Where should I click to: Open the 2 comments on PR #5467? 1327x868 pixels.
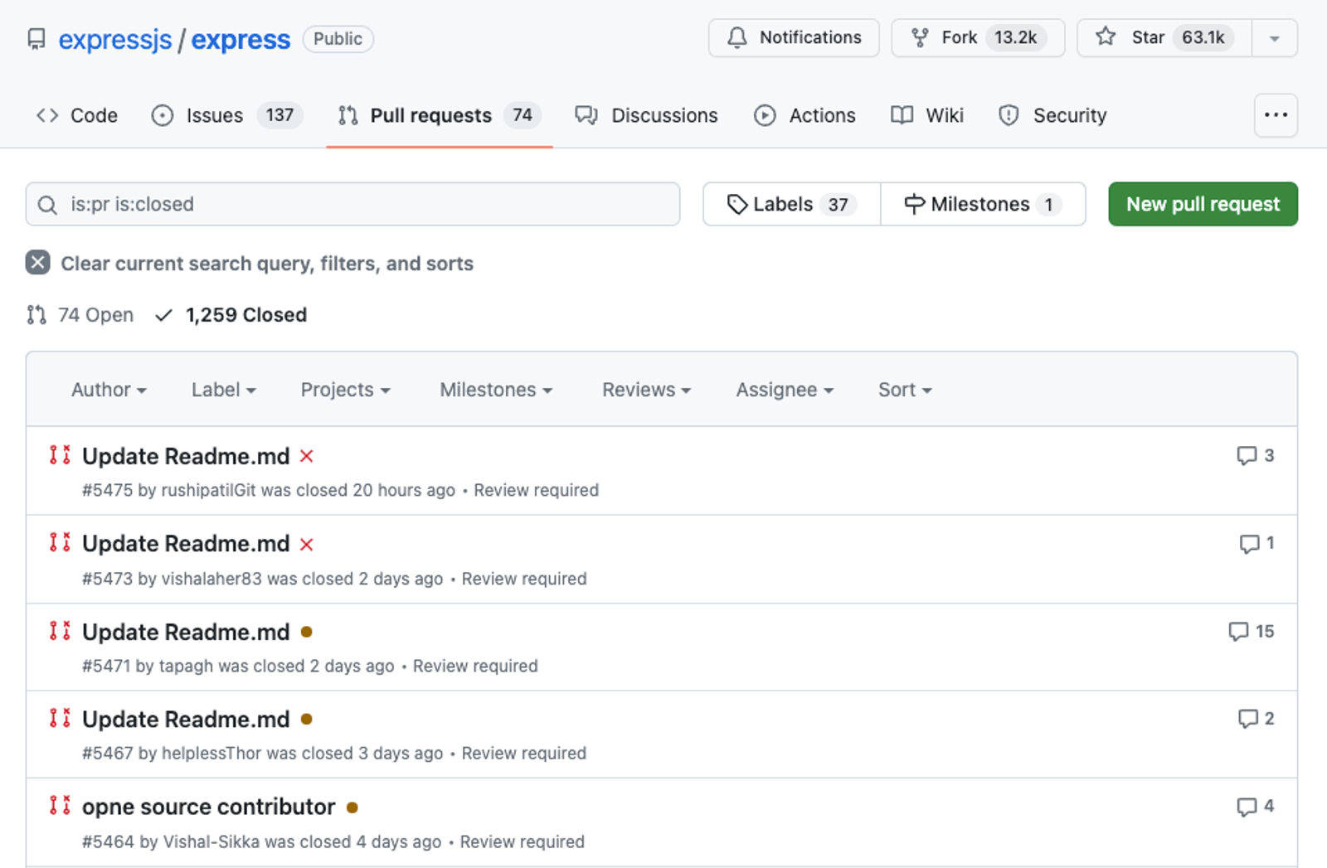pos(1256,718)
